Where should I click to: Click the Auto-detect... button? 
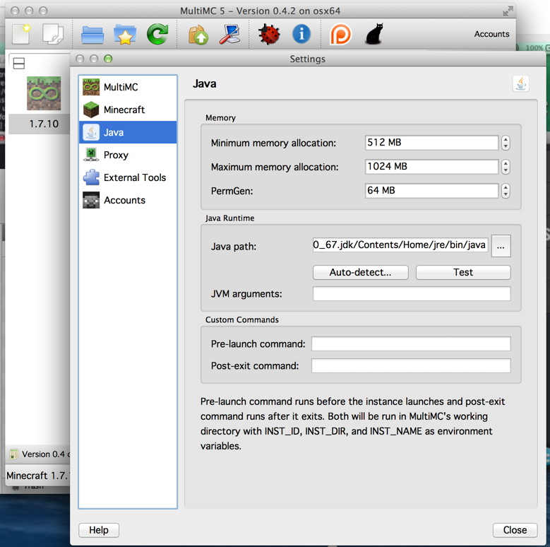point(360,273)
